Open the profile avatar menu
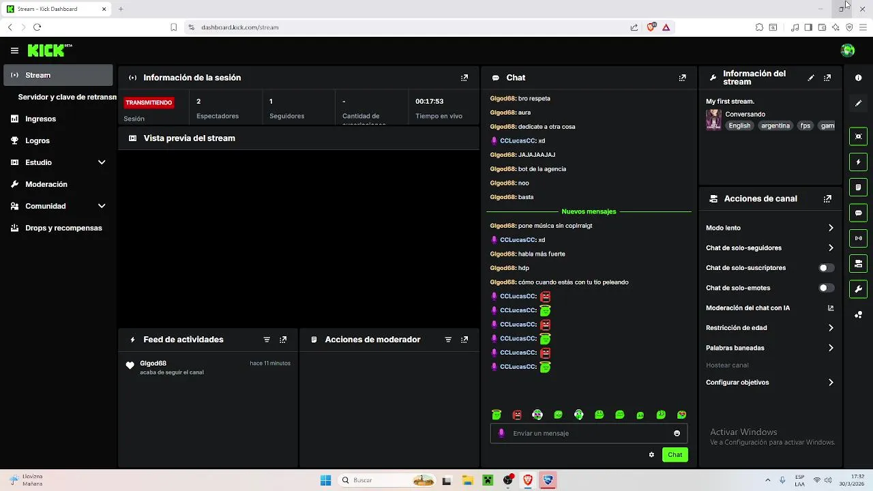 tap(848, 50)
